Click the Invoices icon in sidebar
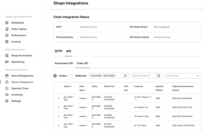203x131 pixels. [7, 42]
